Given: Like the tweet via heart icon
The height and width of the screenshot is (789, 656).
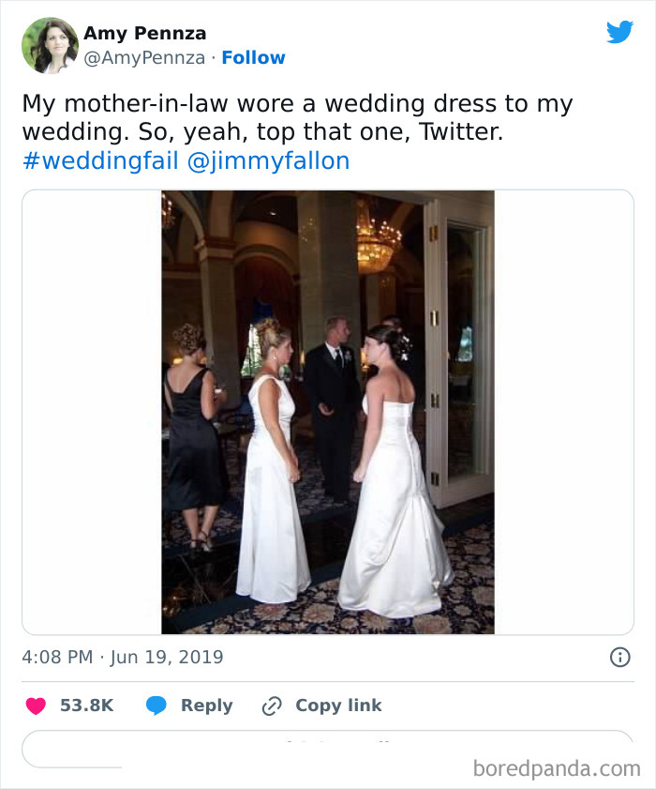Looking at the screenshot, I should tap(36, 706).
